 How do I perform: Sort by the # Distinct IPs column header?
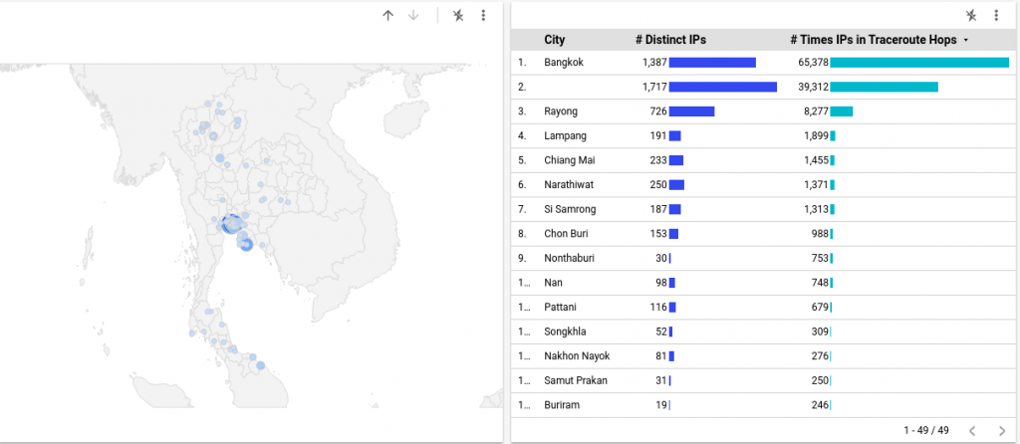pos(670,40)
